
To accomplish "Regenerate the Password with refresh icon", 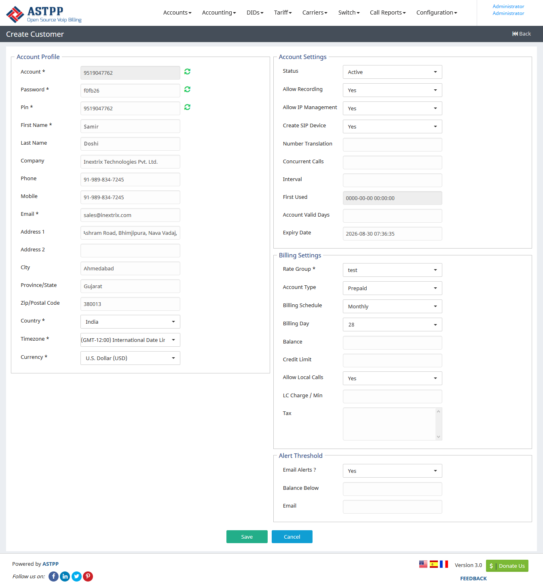I will [187, 89].
